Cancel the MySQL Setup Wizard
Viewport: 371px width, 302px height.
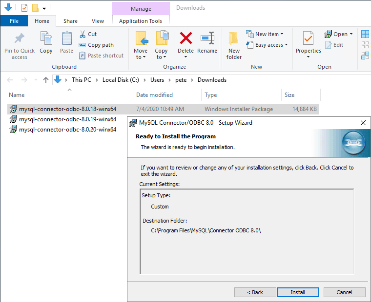(x=344, y=292)
